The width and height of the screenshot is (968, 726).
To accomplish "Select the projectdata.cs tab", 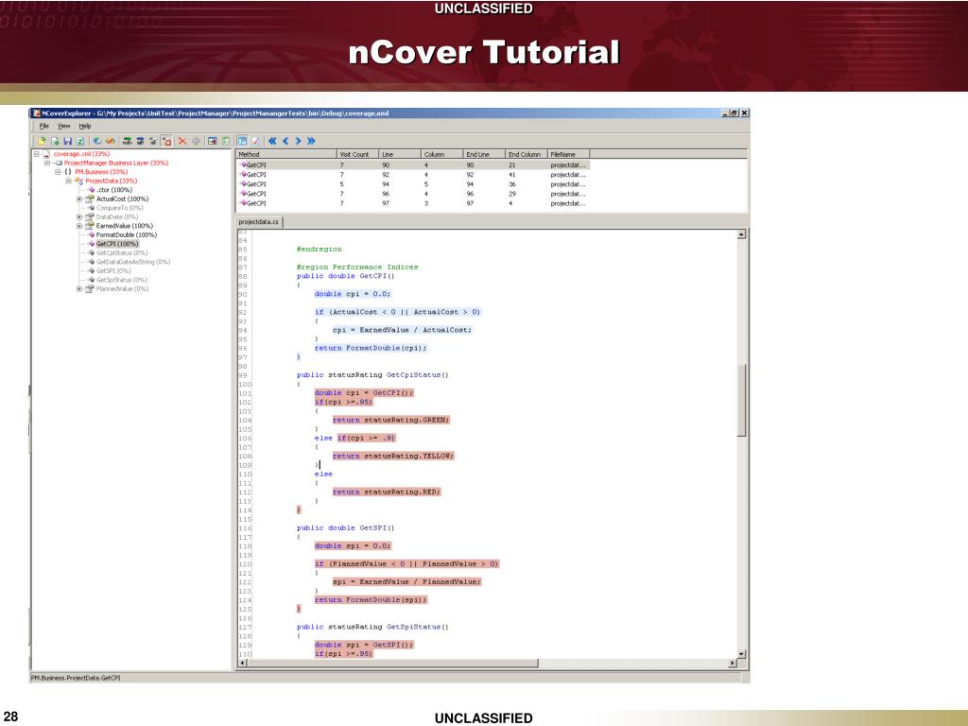I will (259, 222).
